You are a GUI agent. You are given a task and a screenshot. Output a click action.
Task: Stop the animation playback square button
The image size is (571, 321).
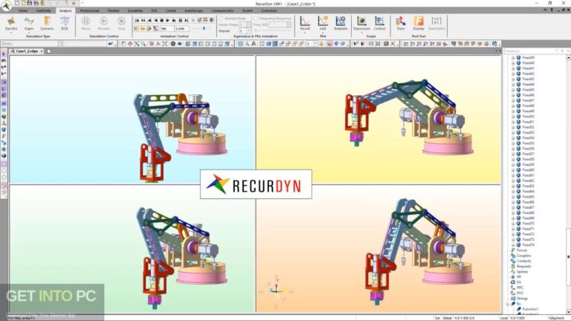coord(161,20)
